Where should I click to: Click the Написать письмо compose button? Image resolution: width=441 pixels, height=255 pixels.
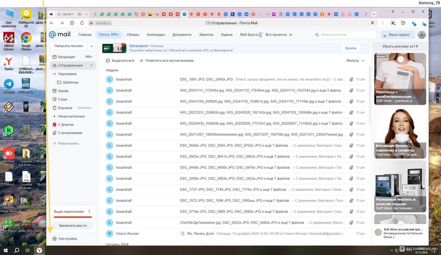point(69,46)
